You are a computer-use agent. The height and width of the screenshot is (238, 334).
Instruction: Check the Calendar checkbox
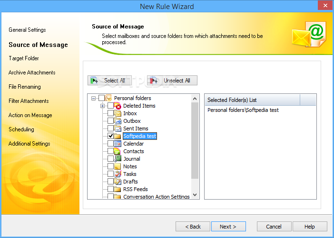point(110,144)
